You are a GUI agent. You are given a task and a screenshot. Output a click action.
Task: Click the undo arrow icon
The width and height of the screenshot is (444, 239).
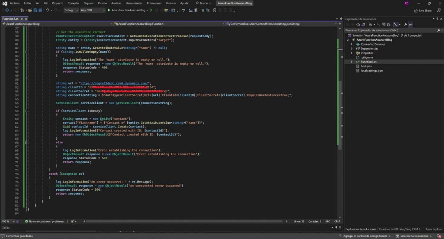pyautogui.click(x=47, y=10)
